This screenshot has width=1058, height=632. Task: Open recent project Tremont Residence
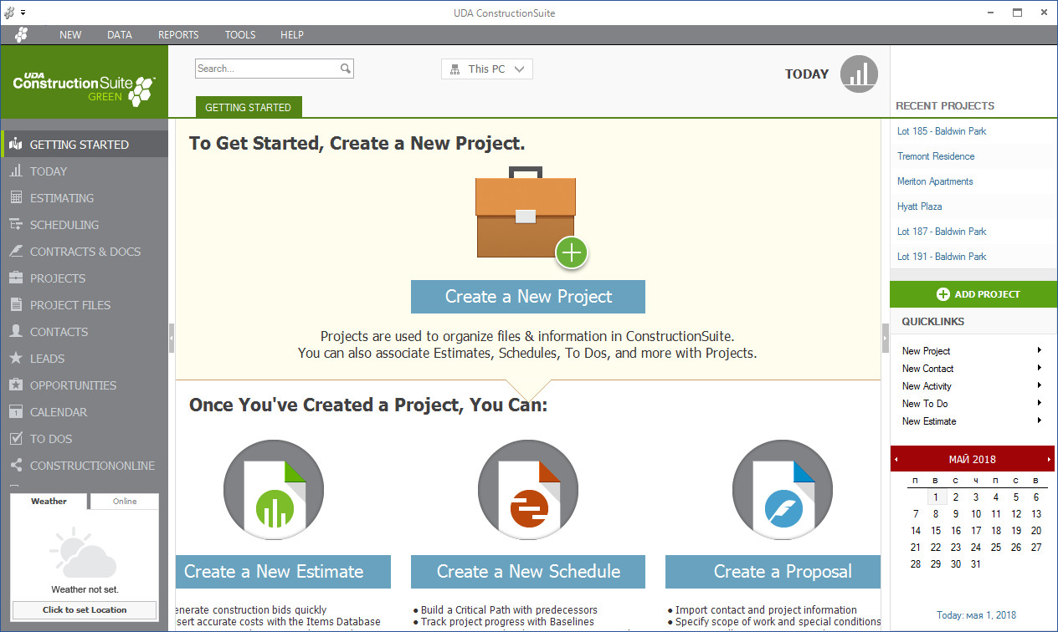(x=936, y=156)
